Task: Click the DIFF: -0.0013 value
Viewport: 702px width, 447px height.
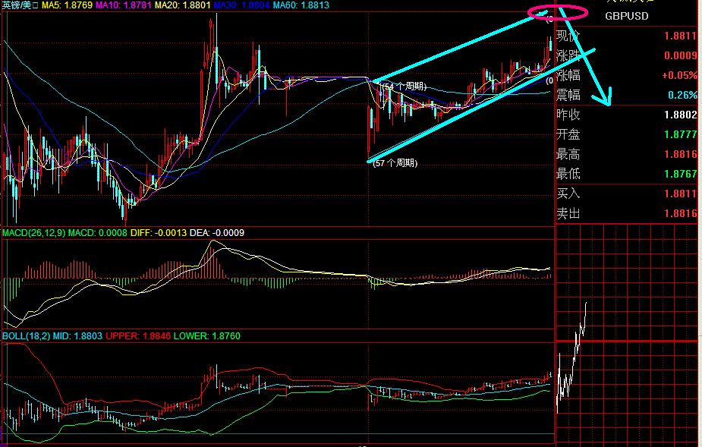Action: point(159,233)
